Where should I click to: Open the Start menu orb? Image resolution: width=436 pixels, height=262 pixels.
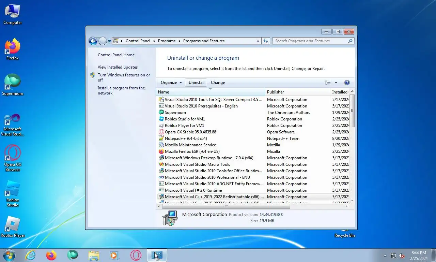pos(9,255)
